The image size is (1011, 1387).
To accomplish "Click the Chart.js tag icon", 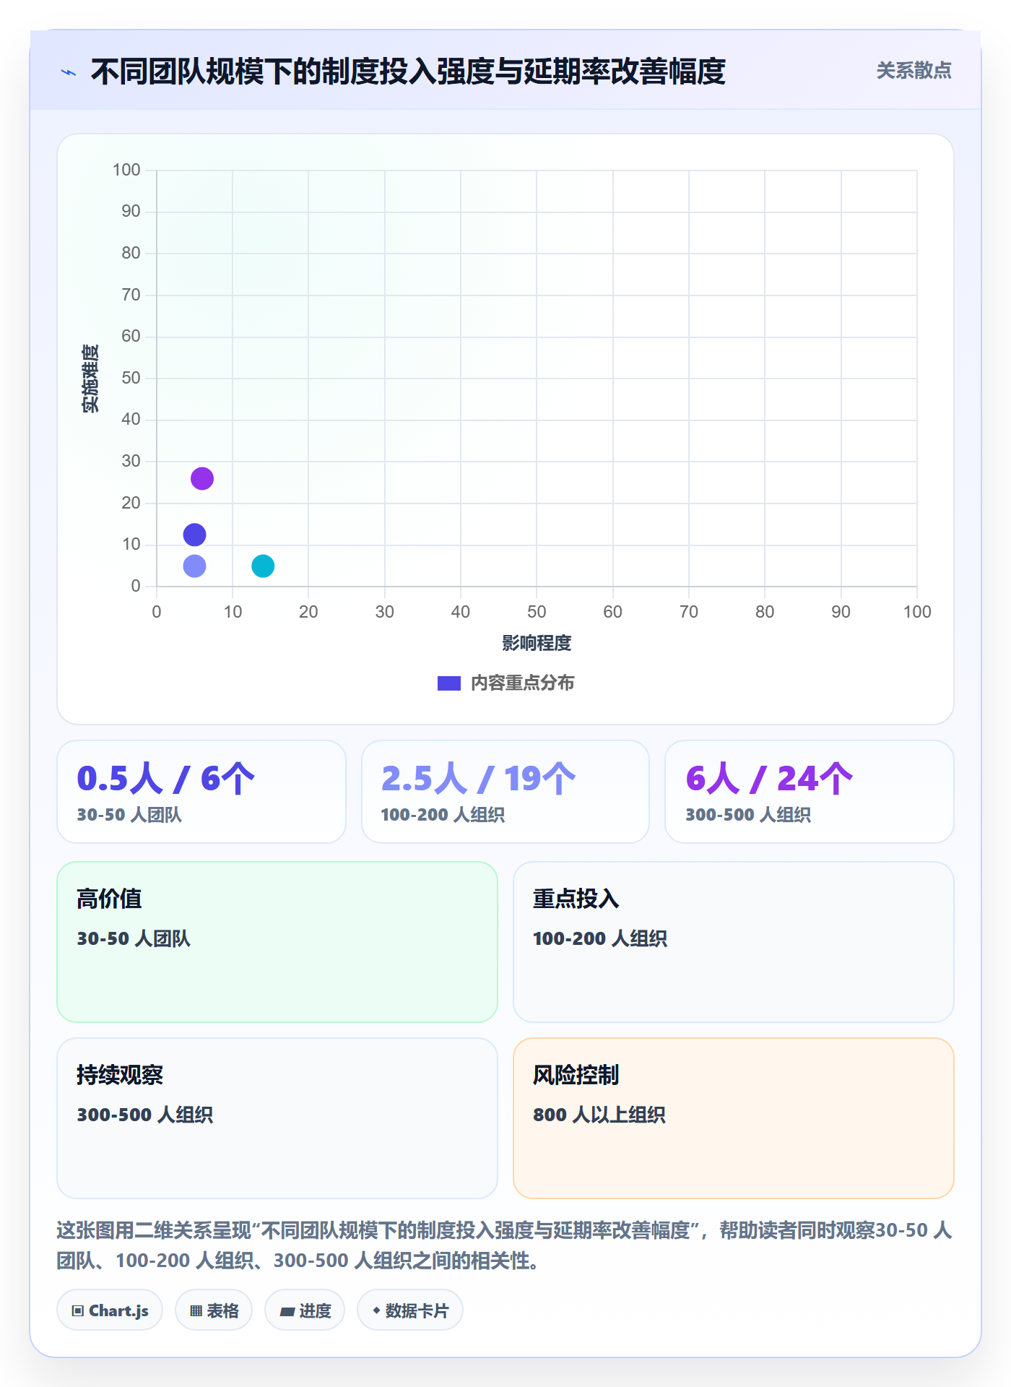I will coord(78,1311).
